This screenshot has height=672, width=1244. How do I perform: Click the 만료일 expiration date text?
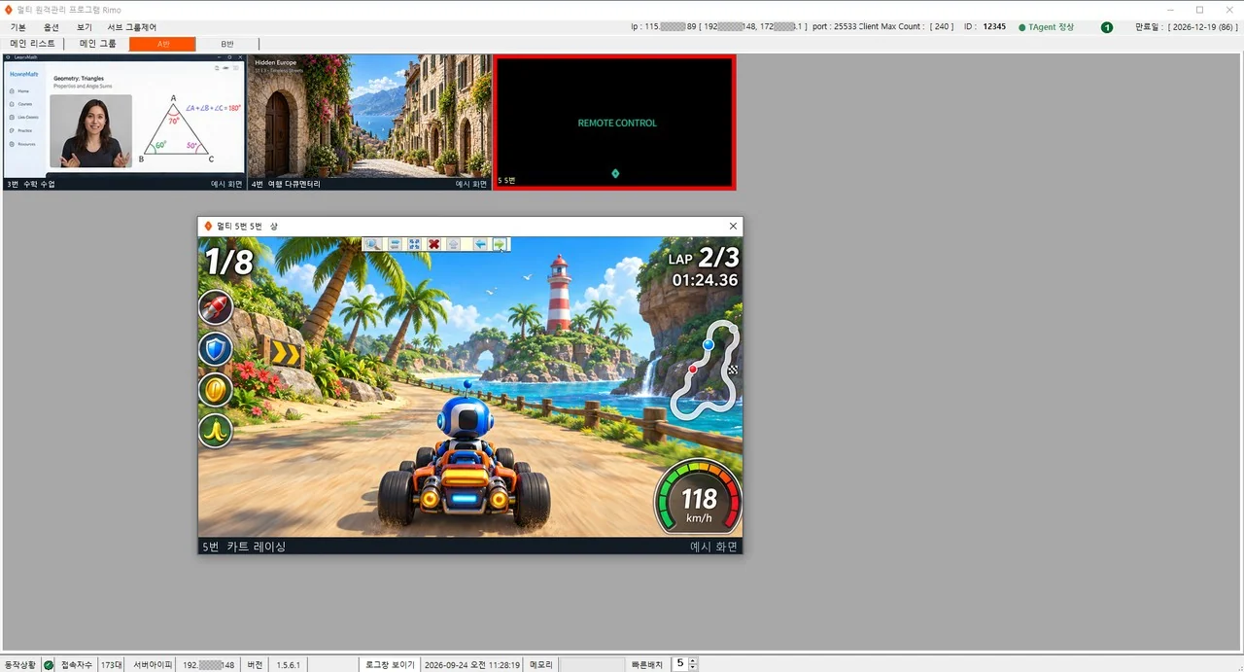(1187, 27)
